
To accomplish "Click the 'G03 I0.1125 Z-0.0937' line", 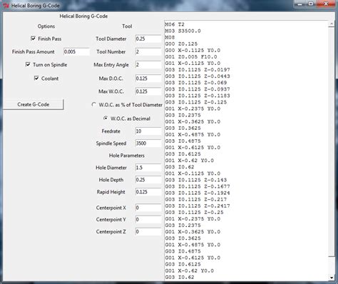I will pos(198,89).
